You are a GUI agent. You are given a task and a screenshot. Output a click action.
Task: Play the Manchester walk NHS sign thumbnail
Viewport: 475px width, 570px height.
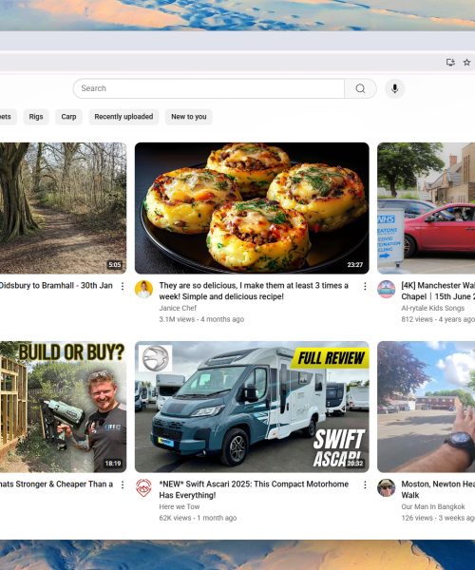(426, 208)
